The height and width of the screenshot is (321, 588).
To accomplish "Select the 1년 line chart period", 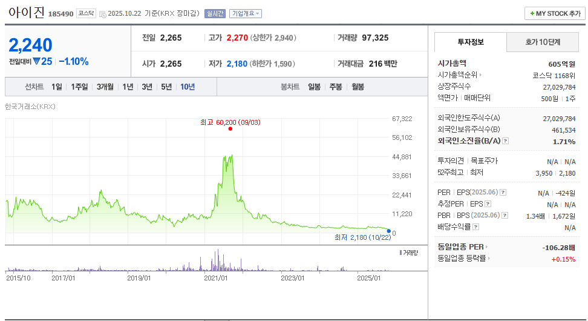I will [128, 87].
